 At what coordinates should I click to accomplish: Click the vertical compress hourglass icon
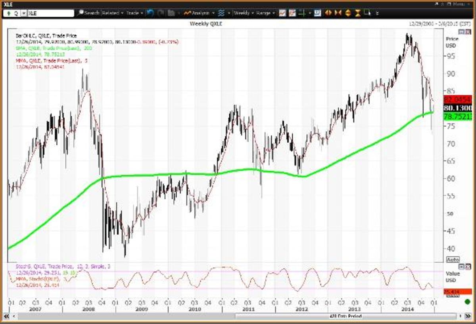pyautogui.click(x=357, y=13)
